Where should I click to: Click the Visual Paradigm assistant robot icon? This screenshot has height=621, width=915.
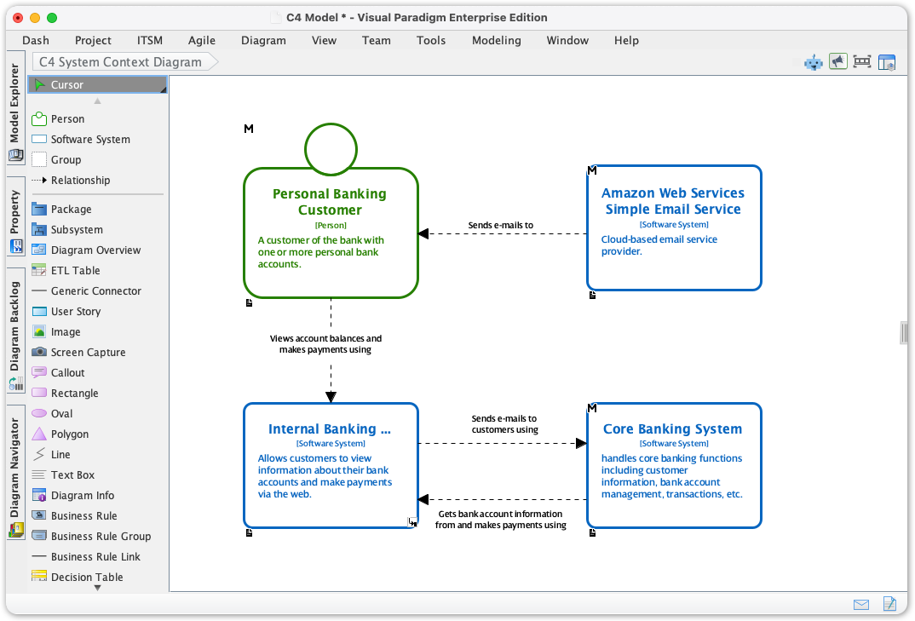(x=812, y=61)
